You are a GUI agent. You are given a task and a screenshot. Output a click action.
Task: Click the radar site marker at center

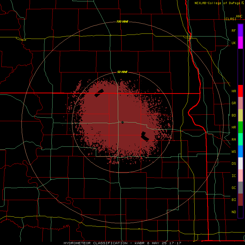pyautogui.click(x=123, y=122)
